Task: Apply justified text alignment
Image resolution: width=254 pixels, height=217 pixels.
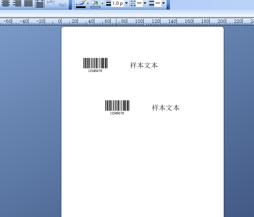Action: [x=28, y=3]
